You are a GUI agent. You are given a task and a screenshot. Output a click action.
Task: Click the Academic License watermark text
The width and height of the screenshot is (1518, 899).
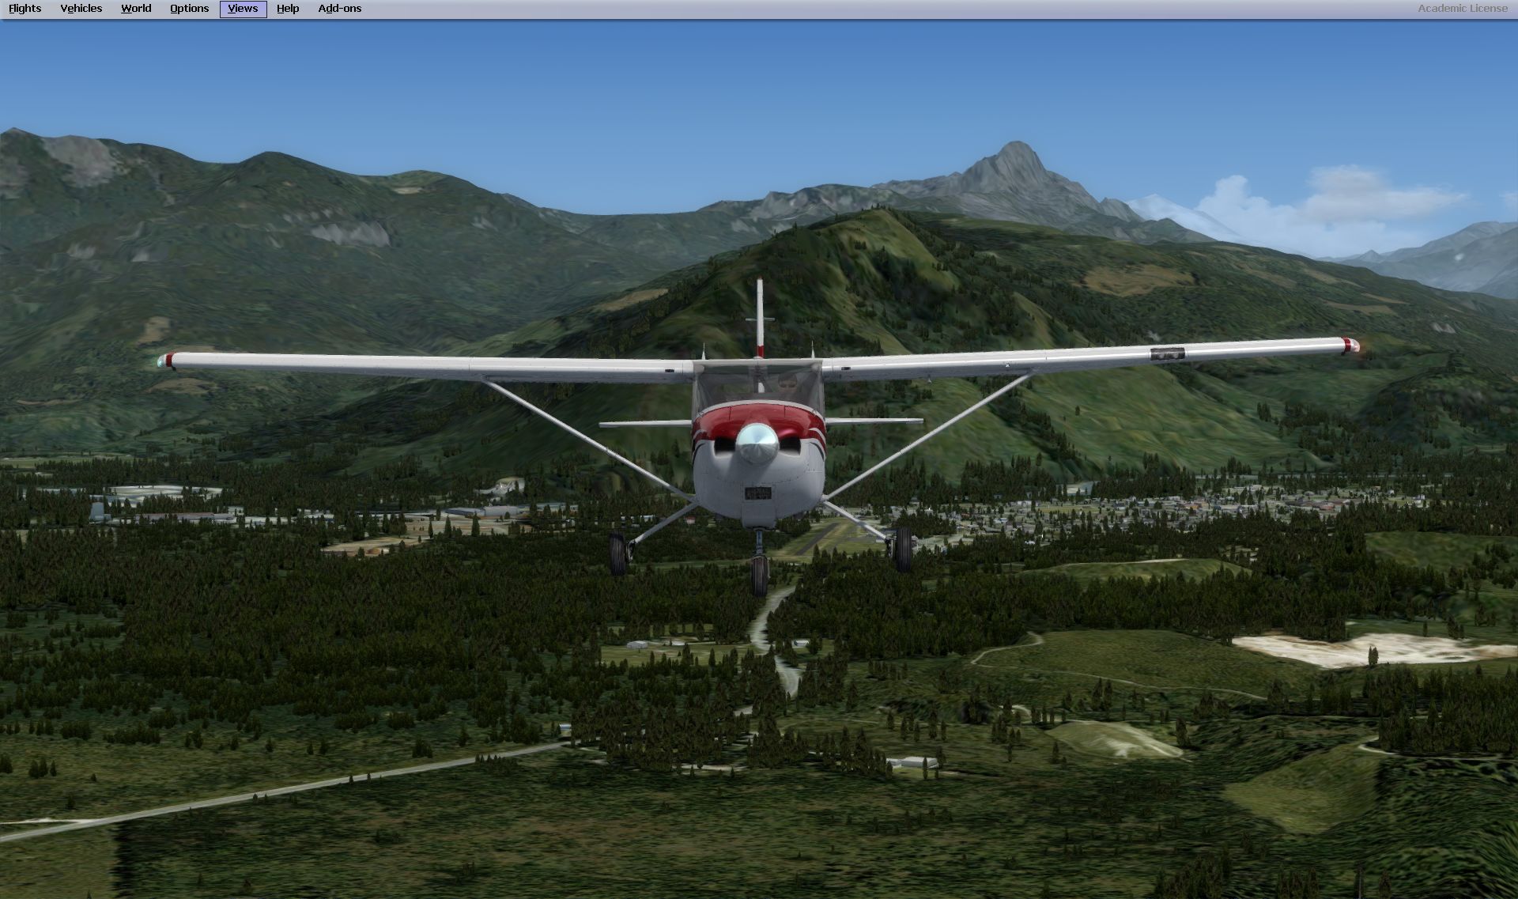(x=1462, y=9)
